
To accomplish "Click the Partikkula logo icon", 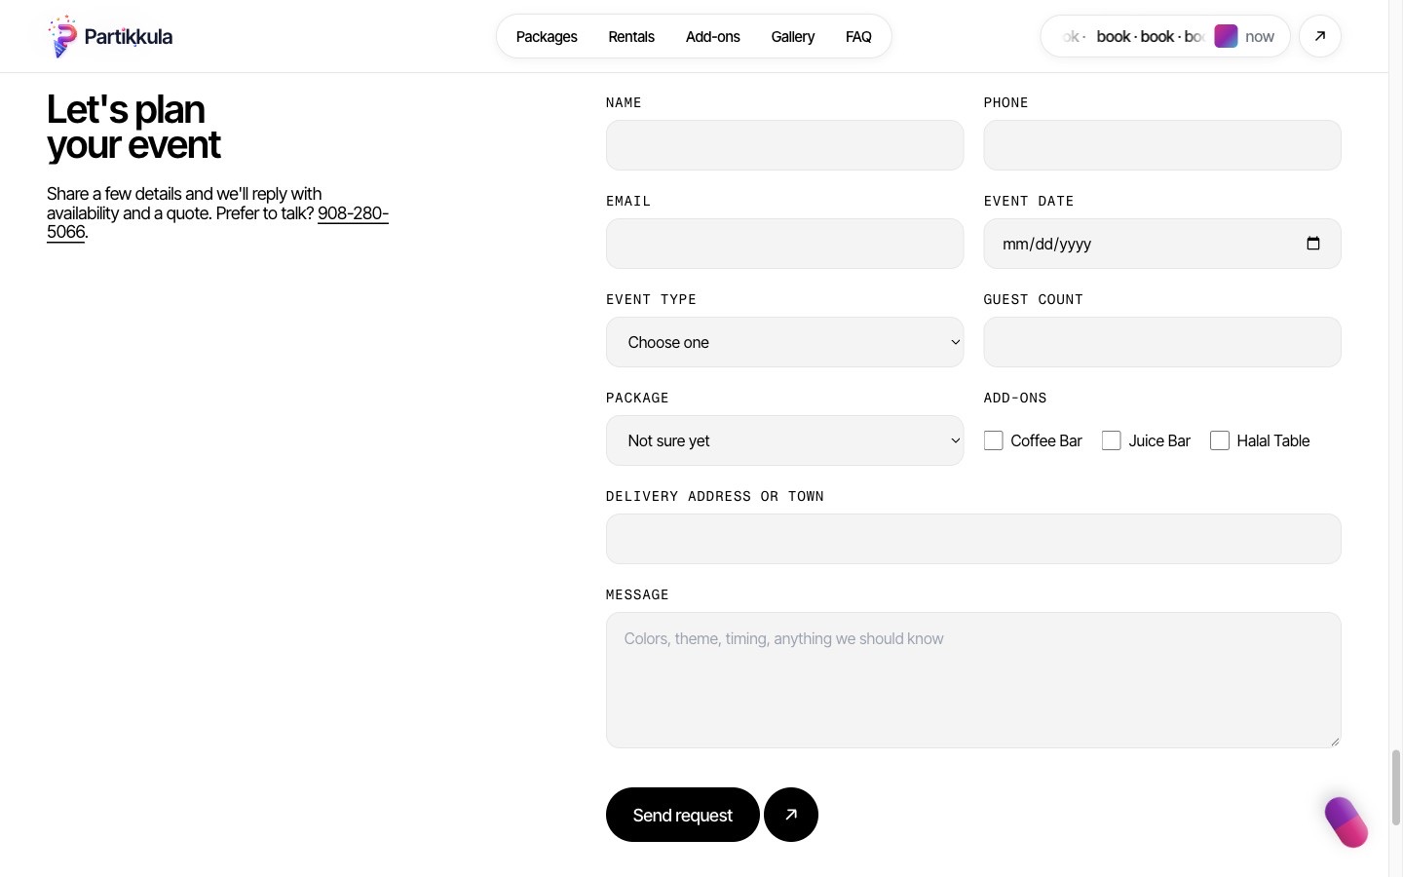I will (62, 36).
